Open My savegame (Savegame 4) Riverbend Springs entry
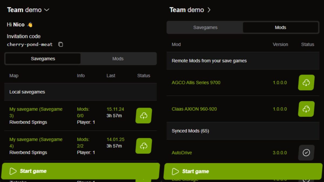324x182 pixels. point(36,146)
